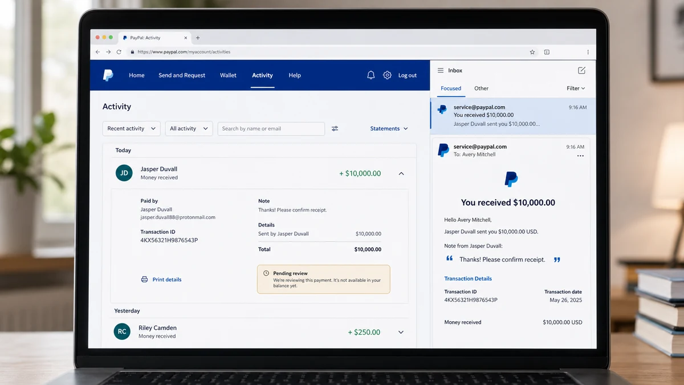
Task: Open All activity dropdown
Action: [x=189, y=128]
